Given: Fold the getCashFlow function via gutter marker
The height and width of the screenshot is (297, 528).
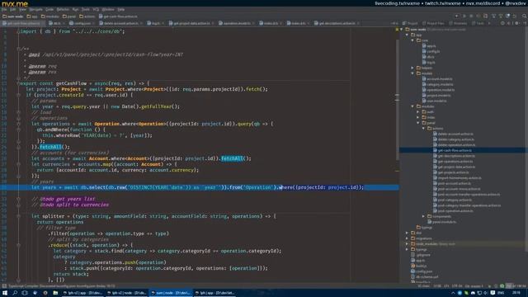Looking at the screenshot, I should click(x=18, y=83).
